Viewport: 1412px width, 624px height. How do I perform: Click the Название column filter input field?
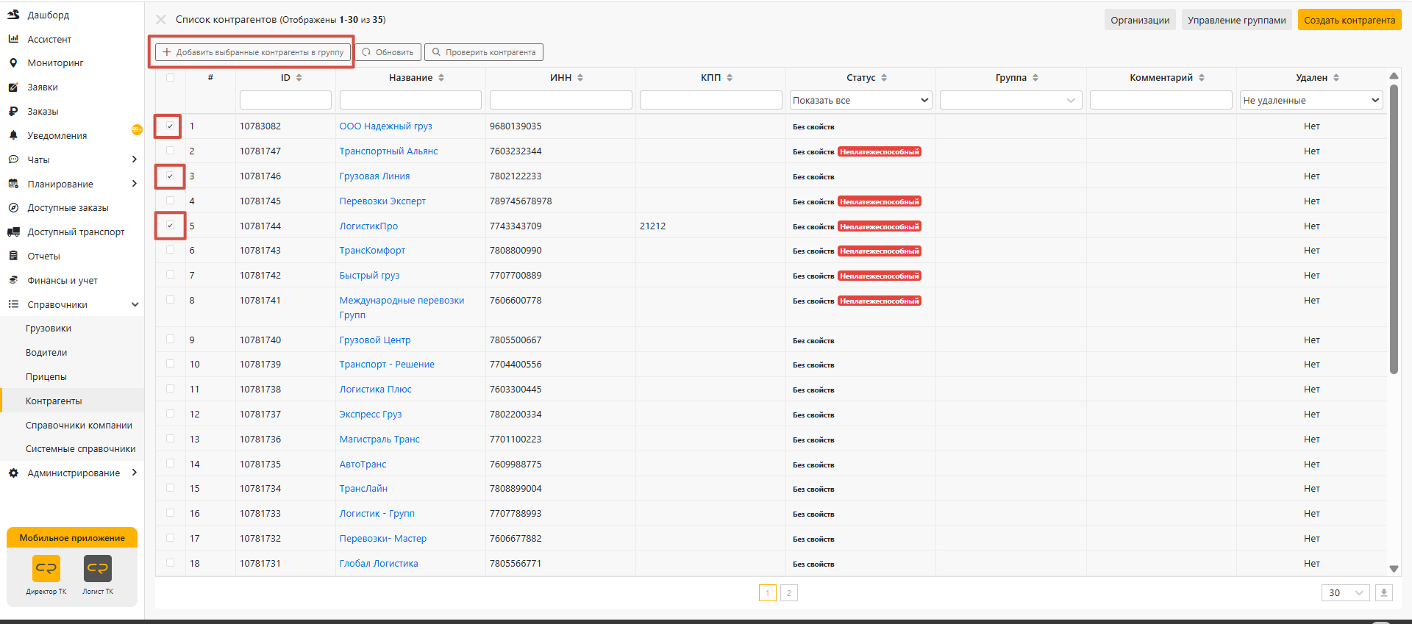tap(410, 101)
